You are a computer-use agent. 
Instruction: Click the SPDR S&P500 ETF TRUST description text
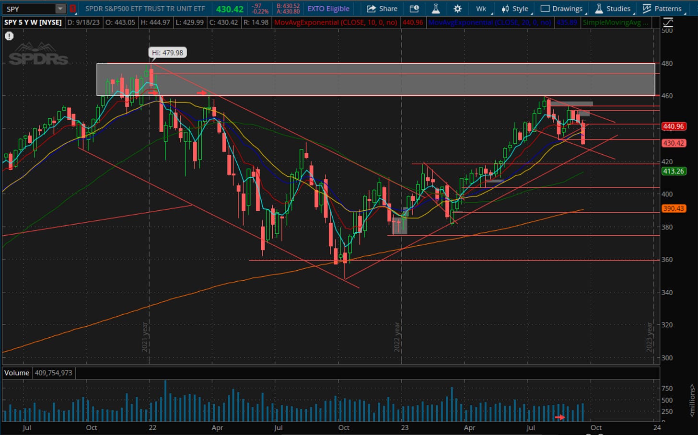[x=145, y=9]
